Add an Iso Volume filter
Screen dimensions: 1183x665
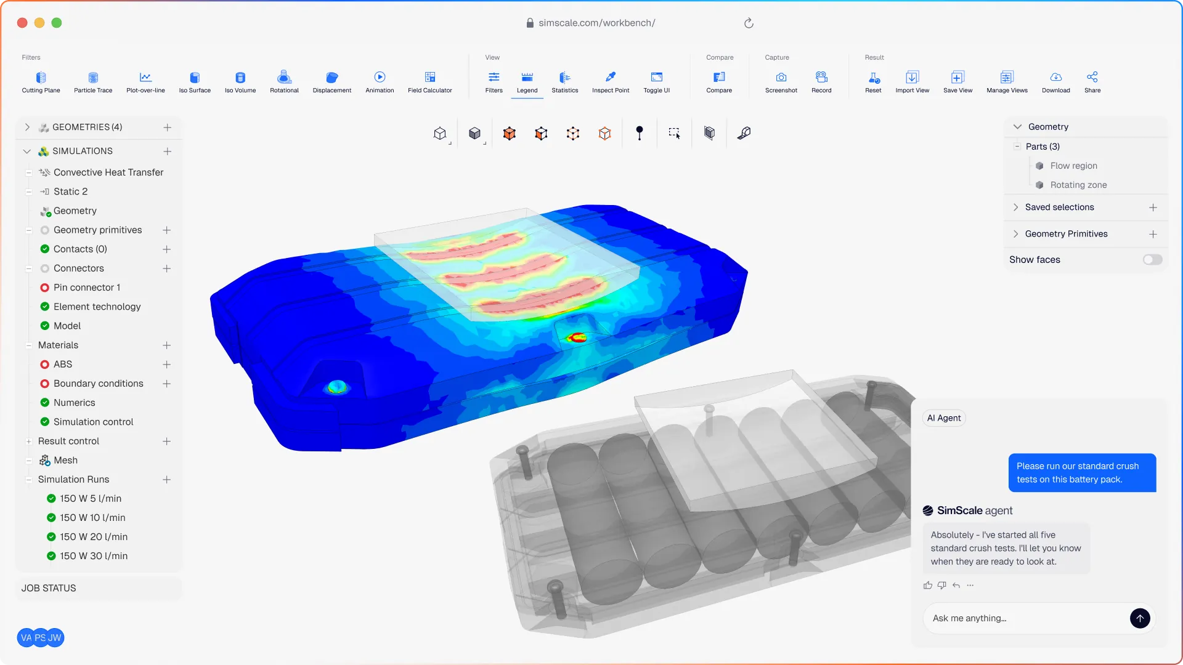click(240, 82)
